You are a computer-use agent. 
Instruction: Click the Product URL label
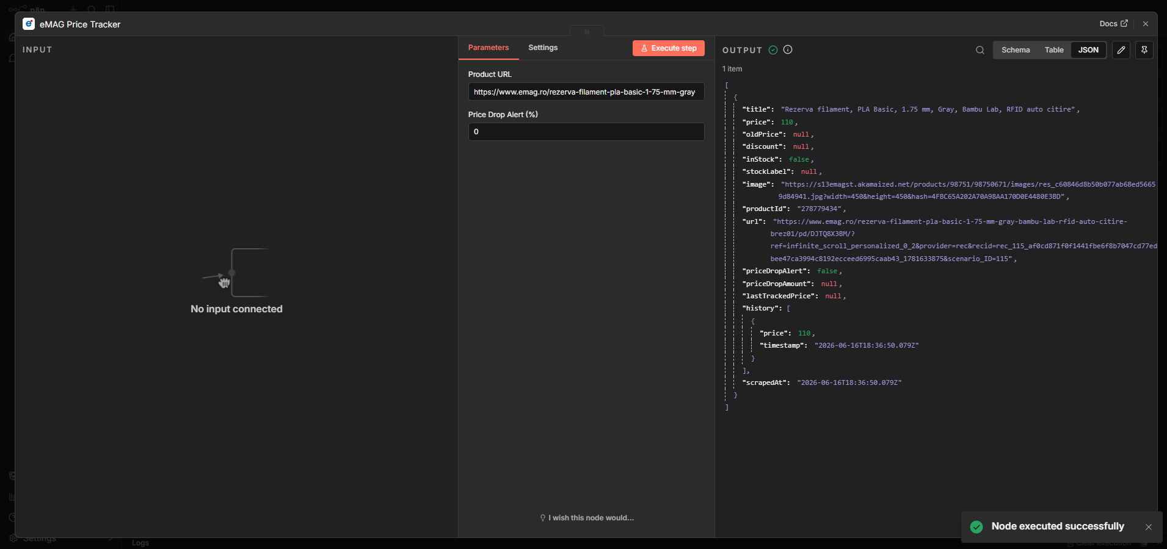point(490,74)
